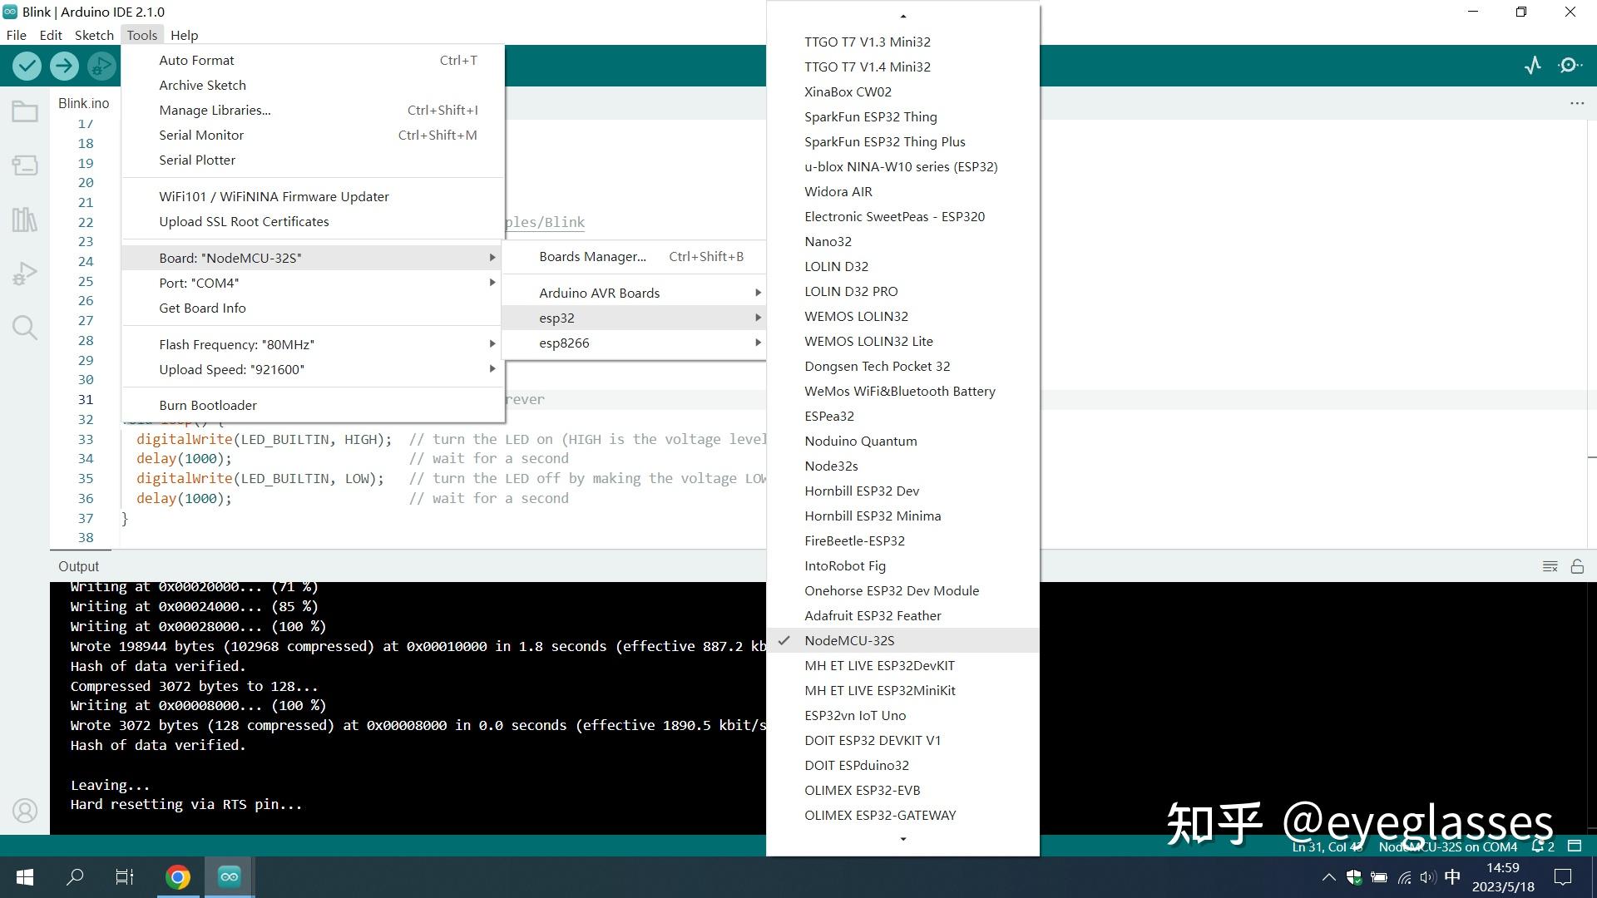The width and height of the screenshot is (1597, 898).
Task: Open Boards Manager from left sidebar
Action: pos(25,165)
